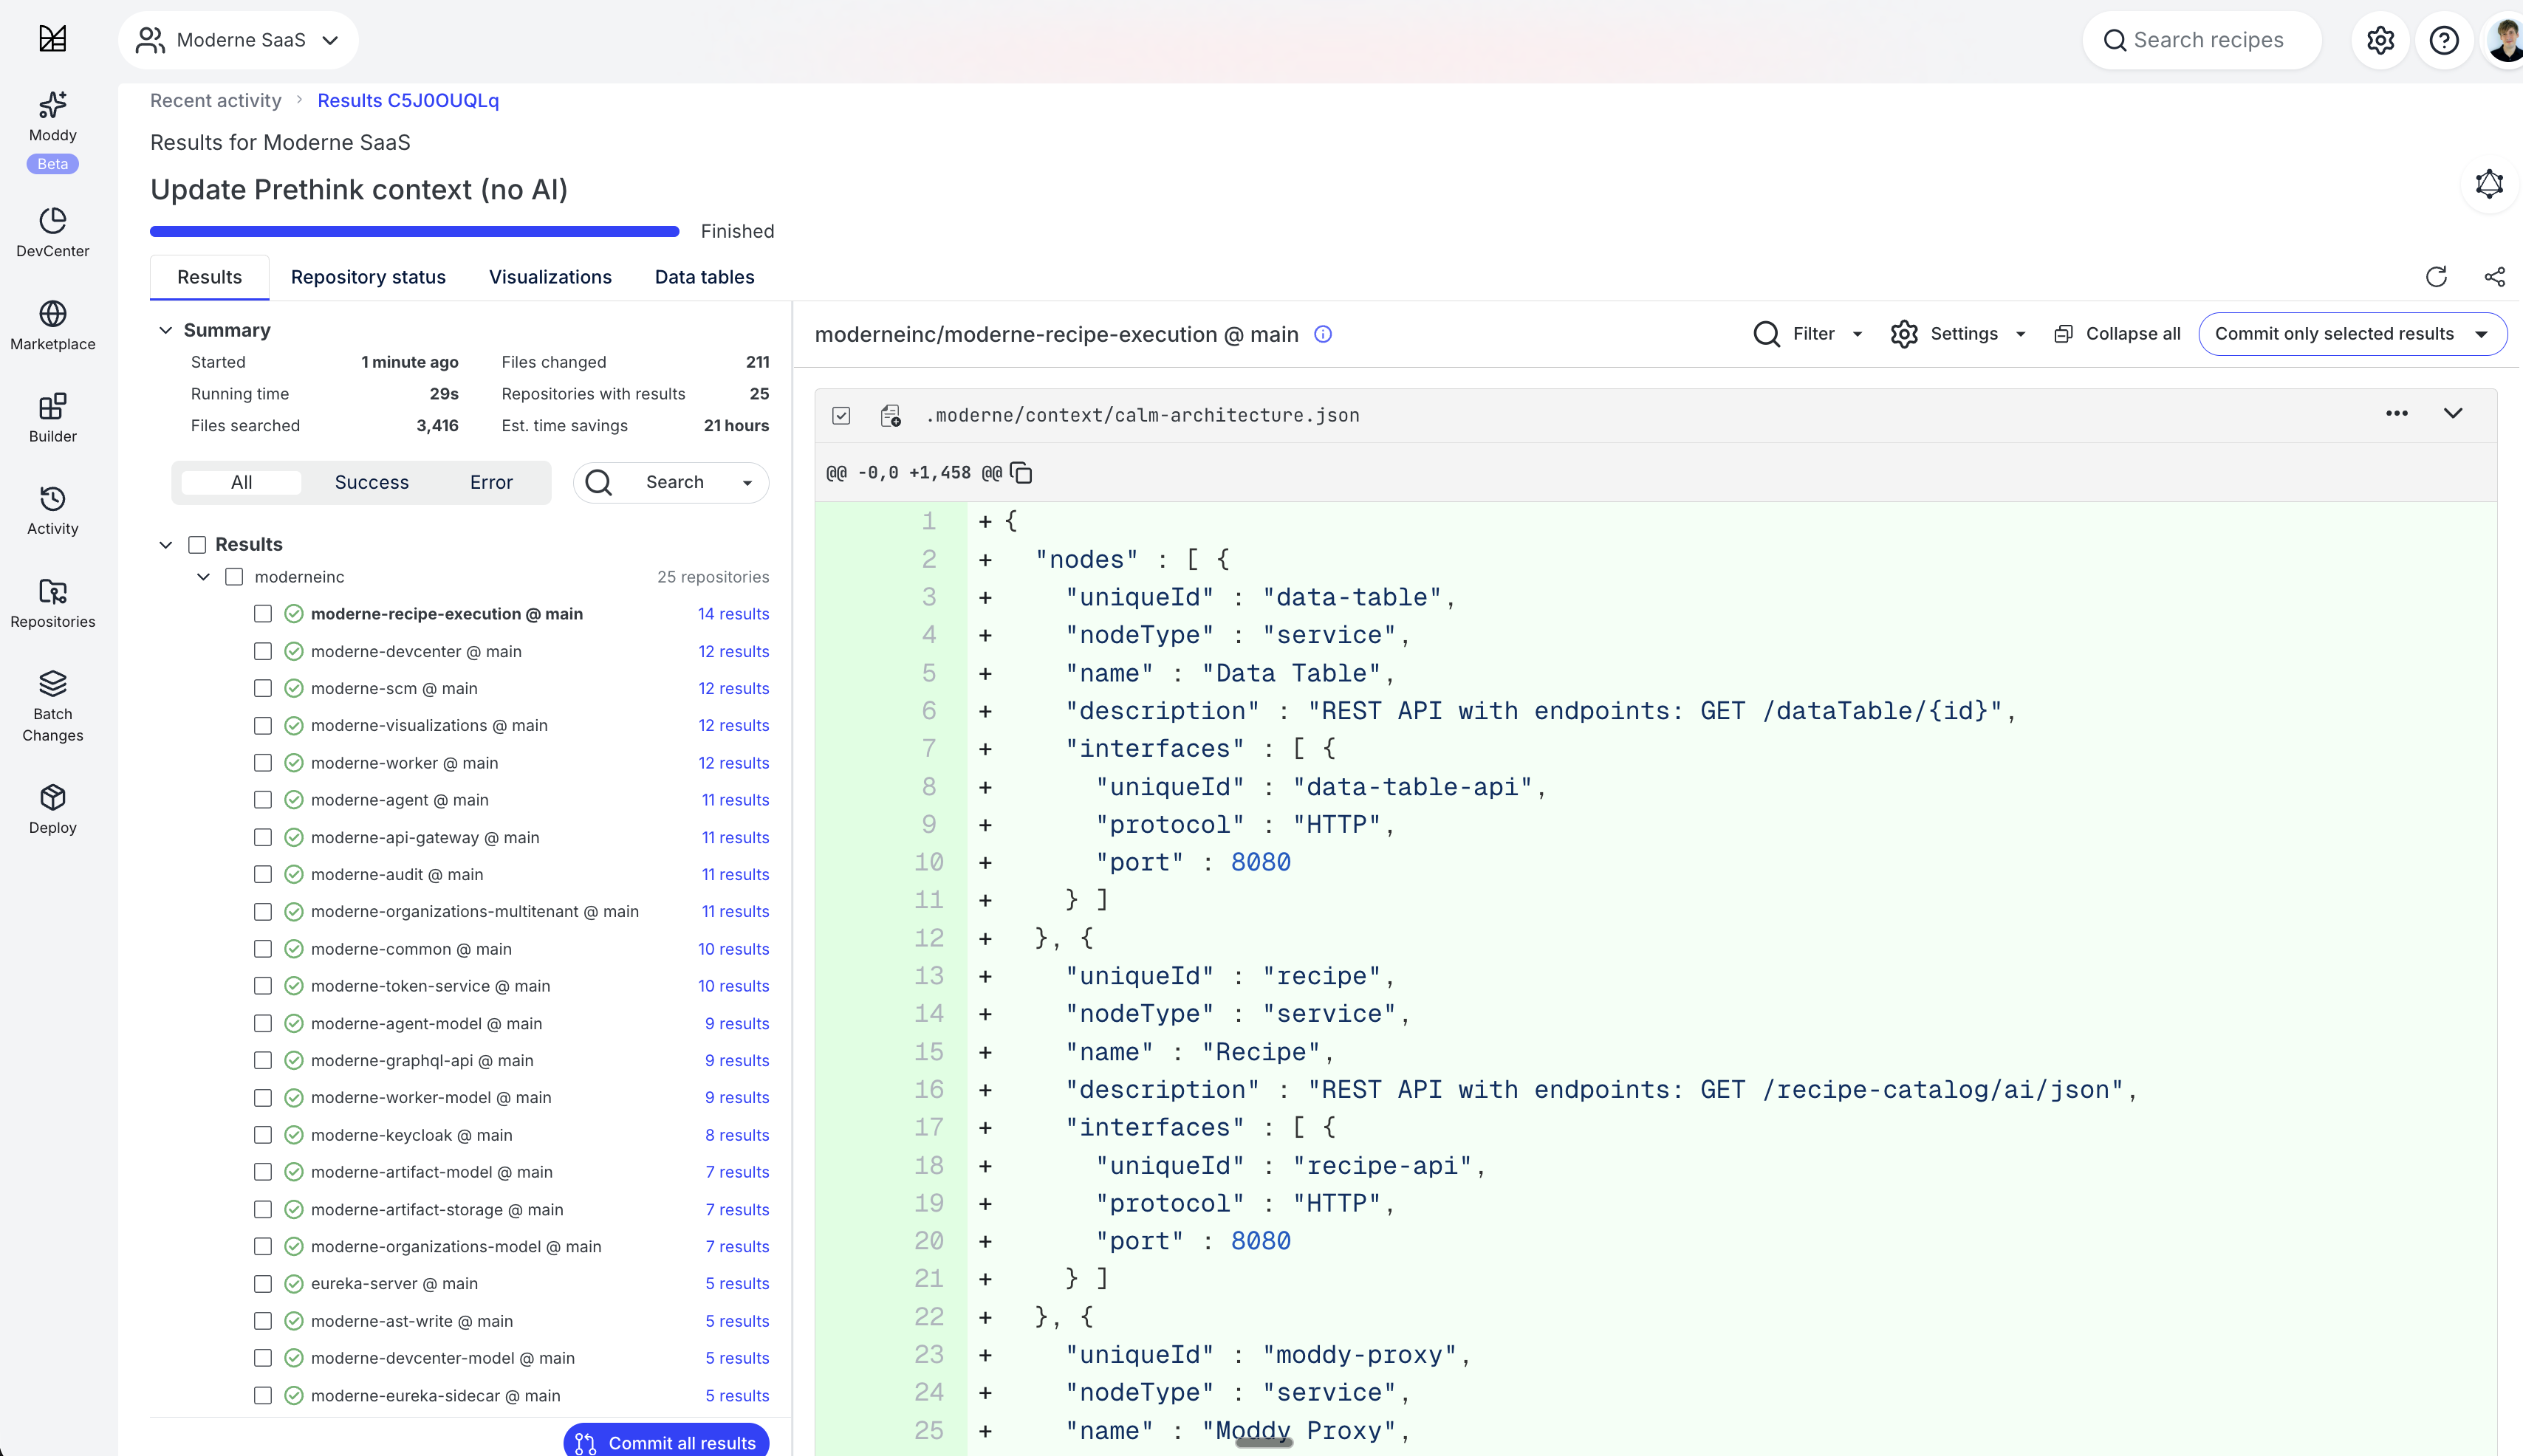Uncheck the calm-architecture.json file checkbox
2523x1456 pixels.
tap(841, 415)
